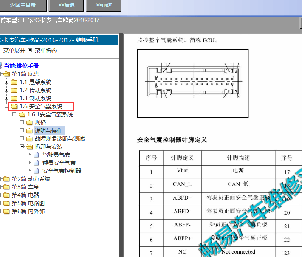
Task: Click the vertical divider between tree and content
Action: click(121, 145)
